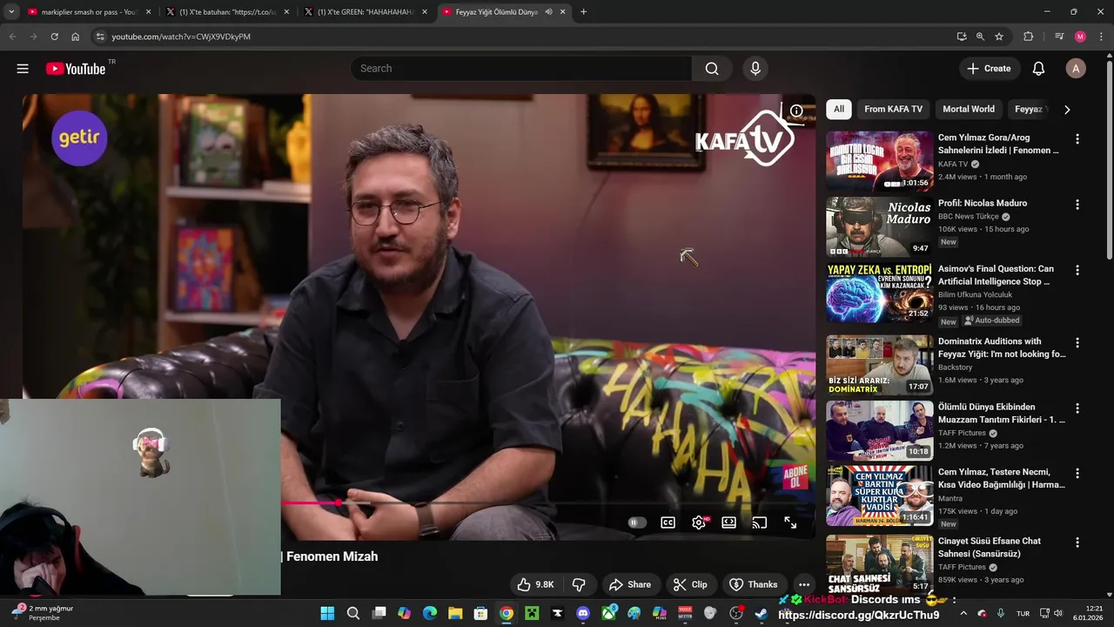Go to YouTube home via logo
This screenshot has height=627, width=1114.
coord(76,69)
